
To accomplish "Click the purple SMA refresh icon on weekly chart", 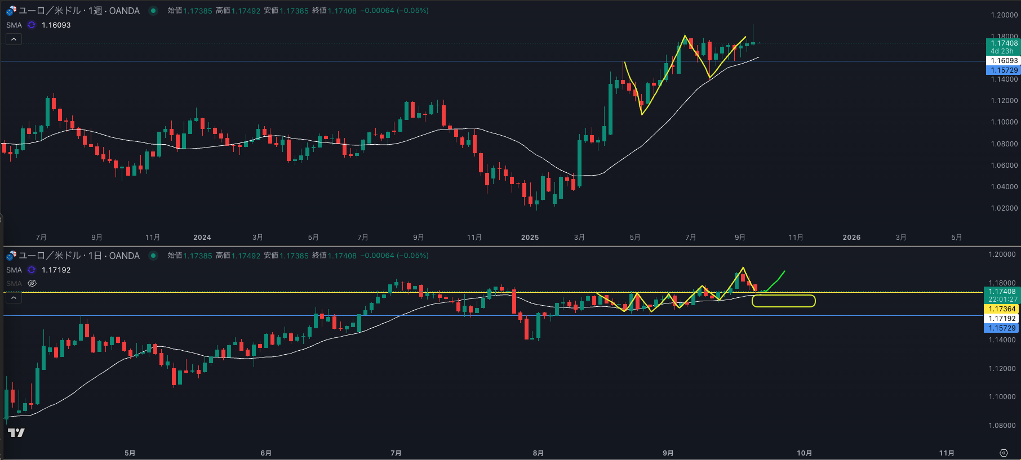I will 32,25.
